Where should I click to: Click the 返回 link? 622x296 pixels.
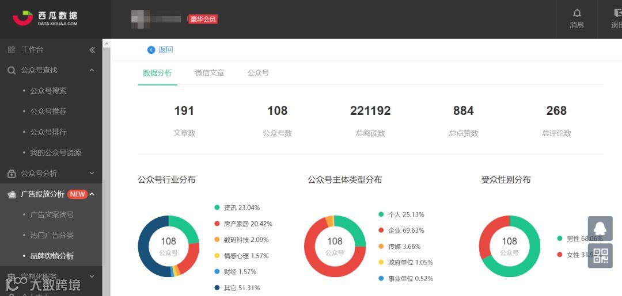click(x=166, y=49)
